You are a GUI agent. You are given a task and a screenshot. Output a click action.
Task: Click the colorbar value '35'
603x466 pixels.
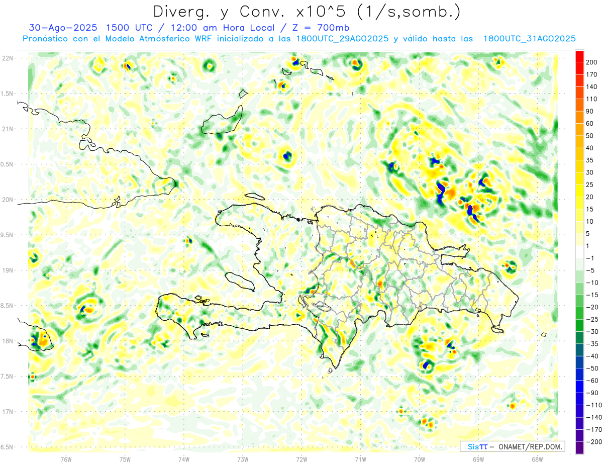(x=591, y=160)
